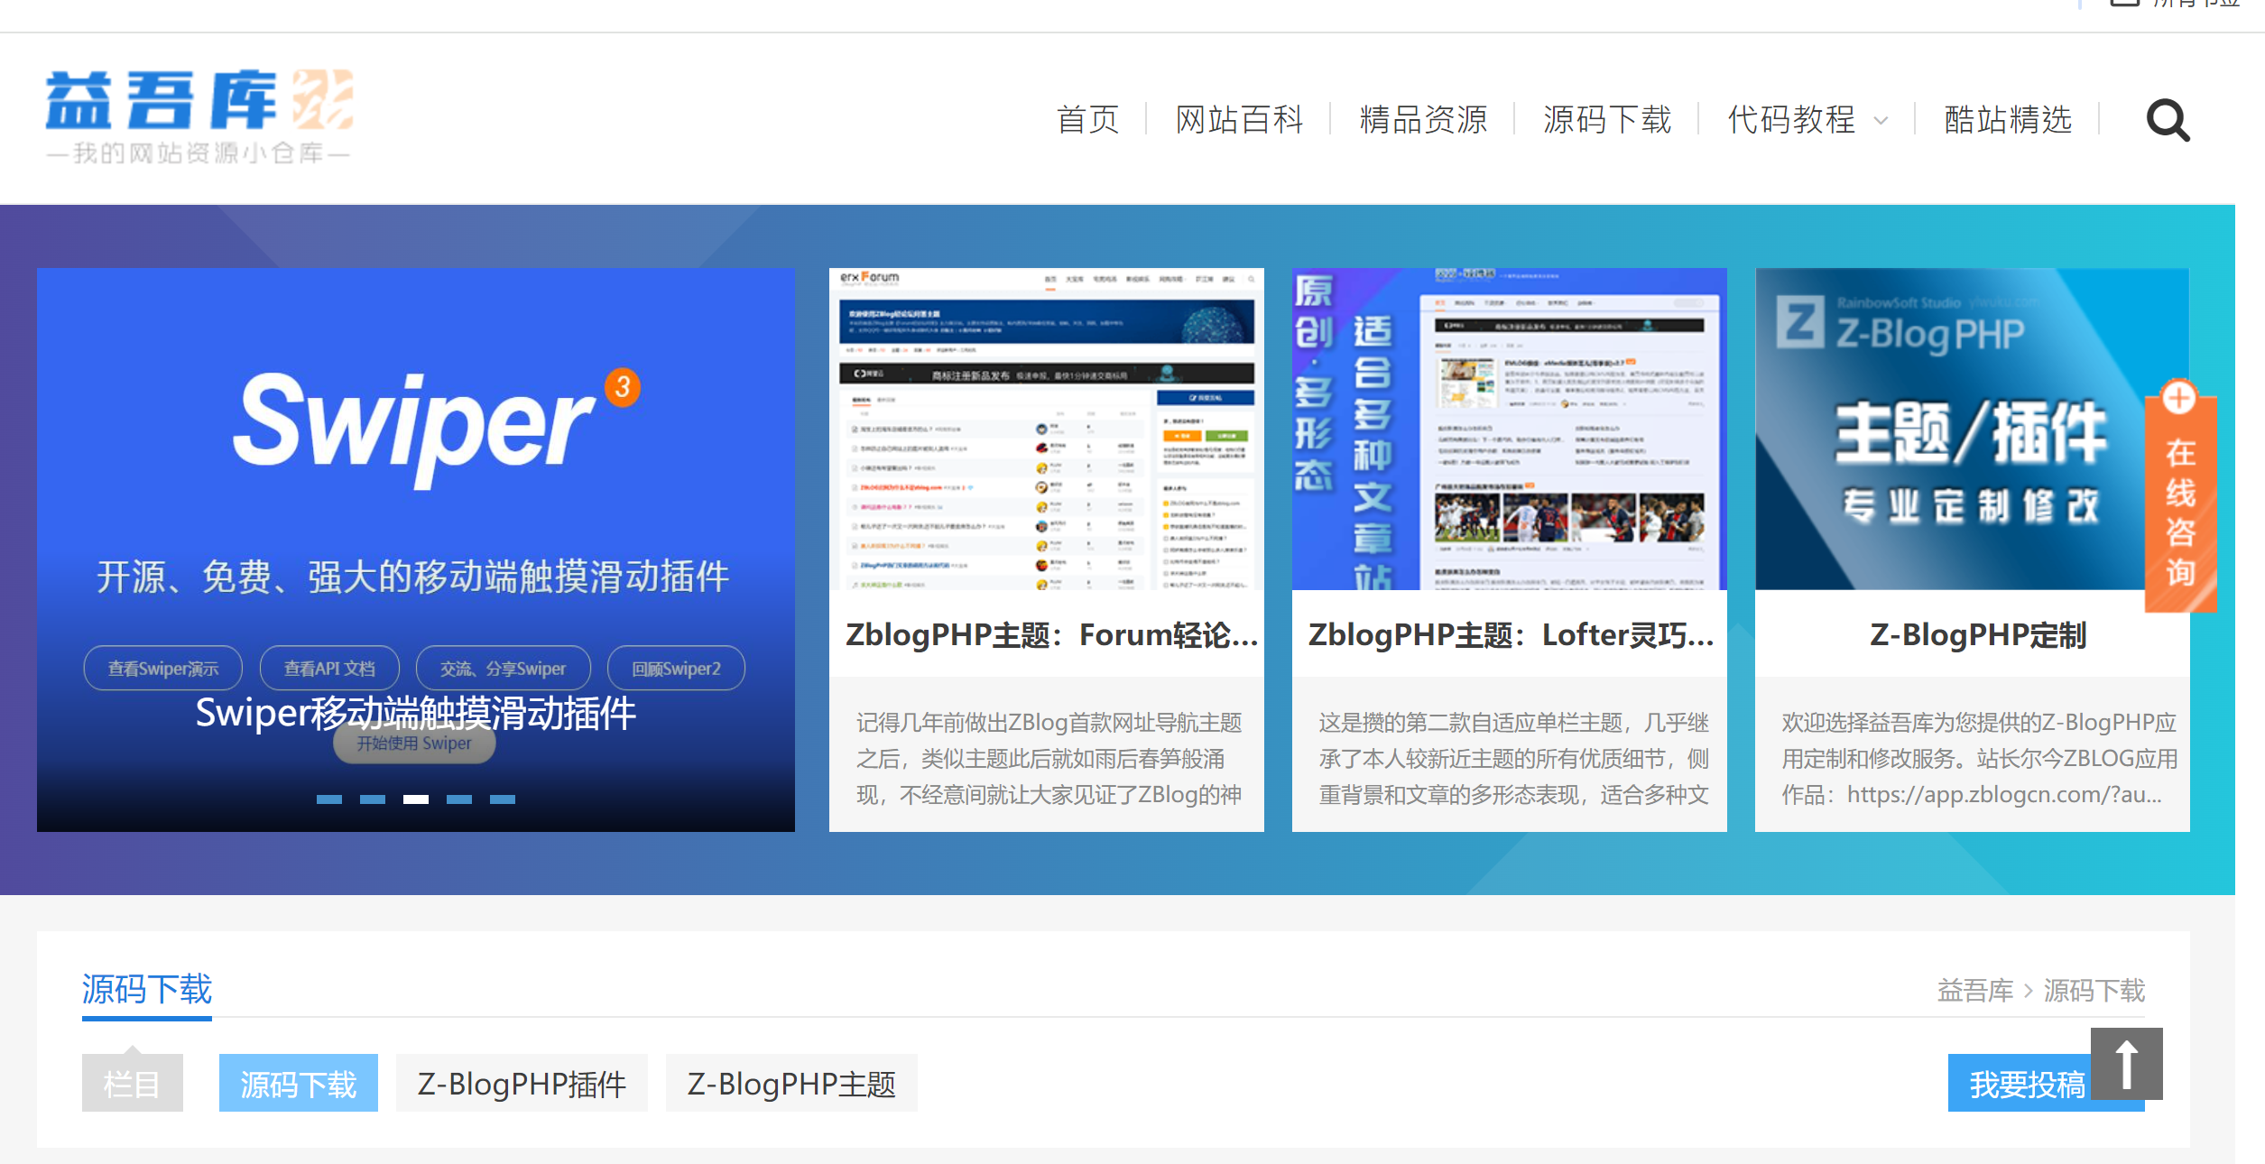Open the search magnifier icon in header
This screenshot has height=1164, width=2265.
pos(2168,120)
